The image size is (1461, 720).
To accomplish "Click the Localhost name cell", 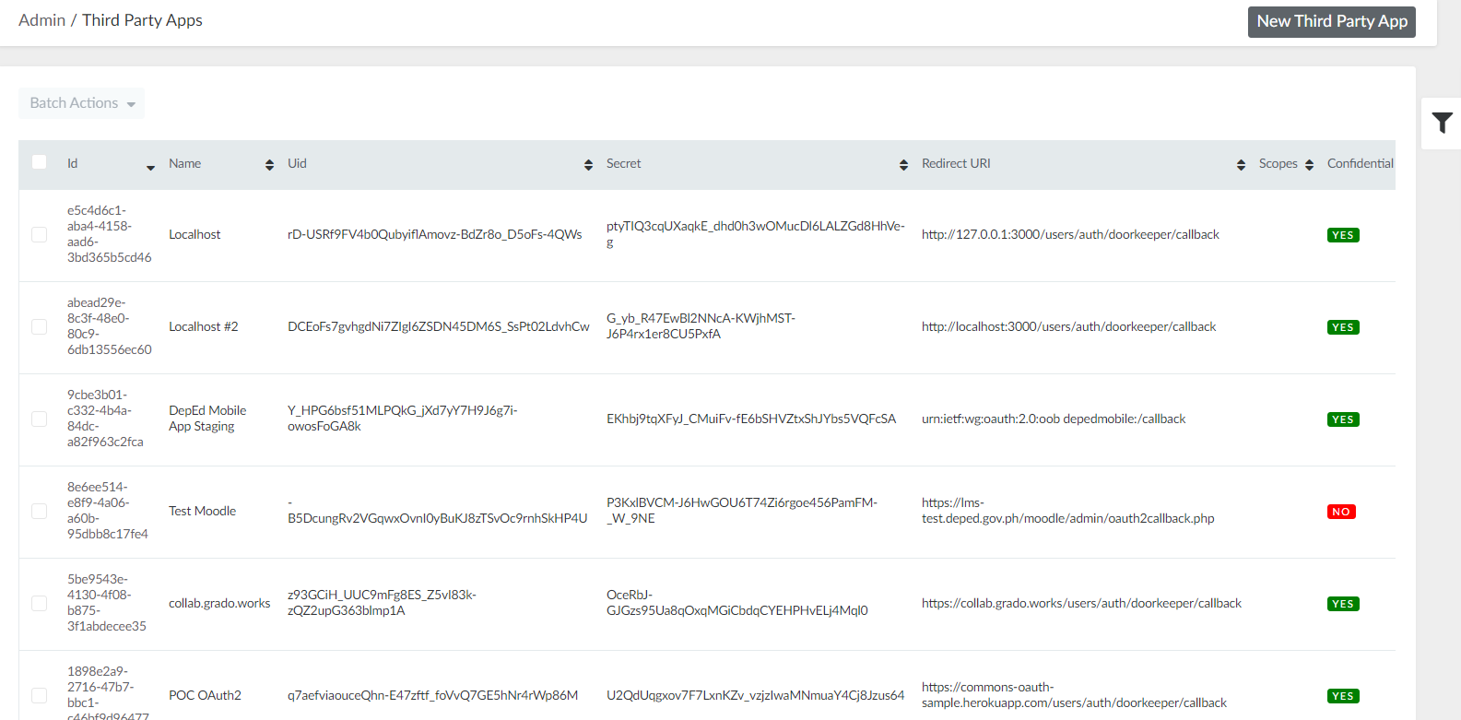I will tap(194, 234).
